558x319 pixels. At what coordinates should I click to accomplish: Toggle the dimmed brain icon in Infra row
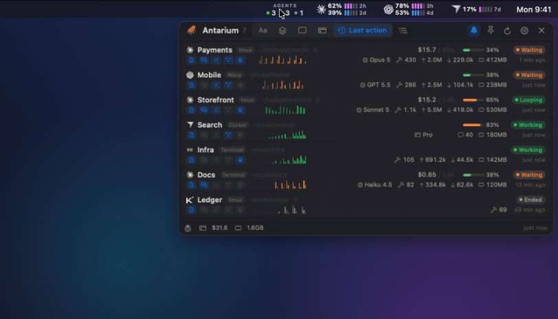(203, 160)
